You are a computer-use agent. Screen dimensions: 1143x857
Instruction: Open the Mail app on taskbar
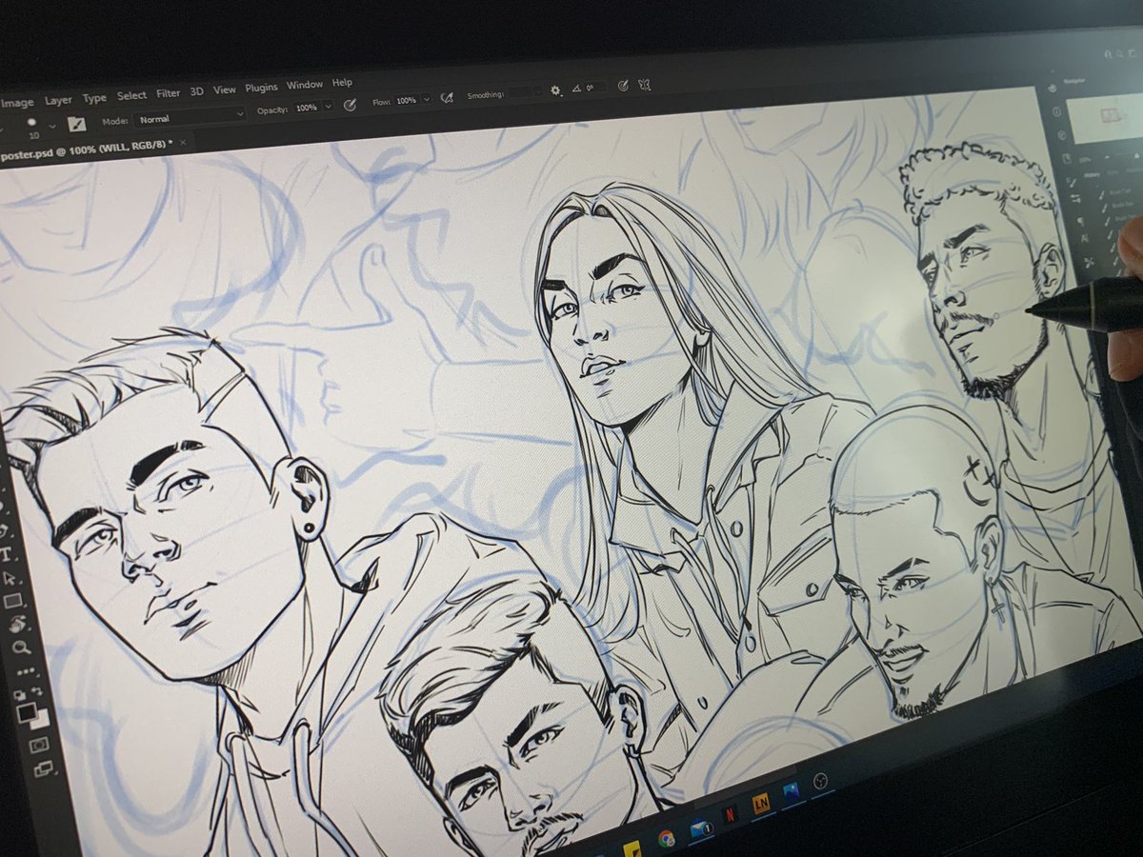point(701,827)
